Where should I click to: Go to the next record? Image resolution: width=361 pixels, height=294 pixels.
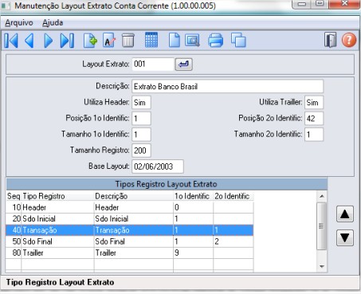(48, 41)
